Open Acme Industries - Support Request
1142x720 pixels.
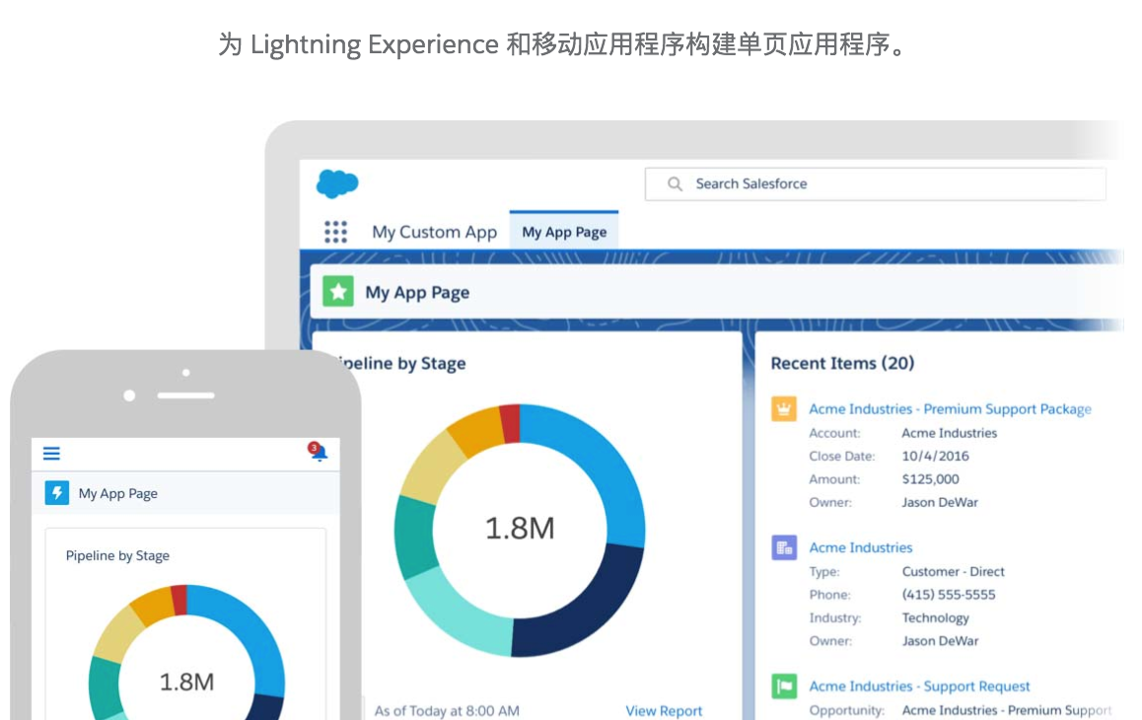[x=920, y=685]
